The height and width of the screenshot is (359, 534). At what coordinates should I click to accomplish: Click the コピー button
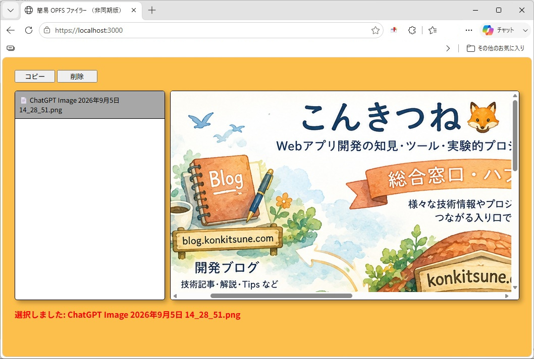(35, 77)
